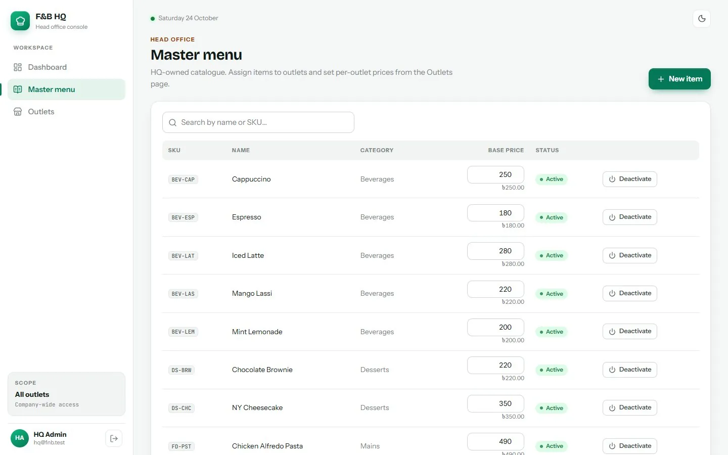Deactivate the Mango Lassi item
This screenshot has height=455, width=728.
[x=629, y=293]
